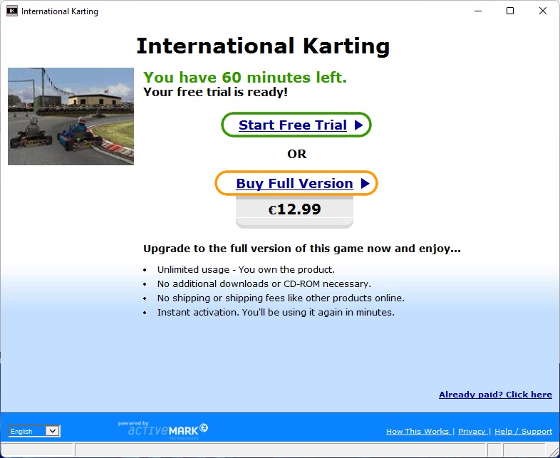
Task: Click the 'You have 60 minutes left.' text
Action: 245,77
